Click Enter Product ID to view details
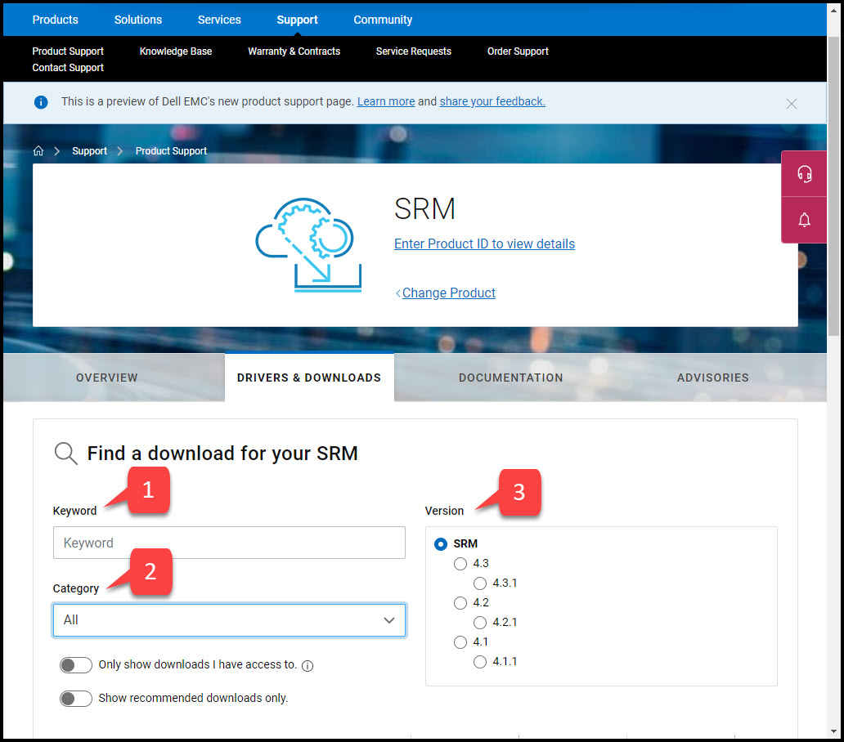 [x=484, y=244]
